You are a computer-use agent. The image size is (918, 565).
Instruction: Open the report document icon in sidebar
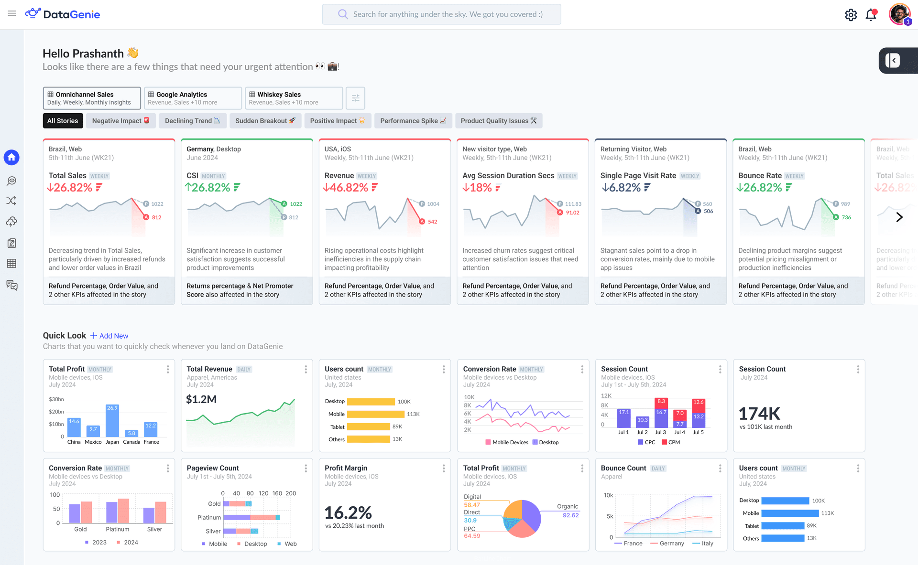click(x=11, y=243)
